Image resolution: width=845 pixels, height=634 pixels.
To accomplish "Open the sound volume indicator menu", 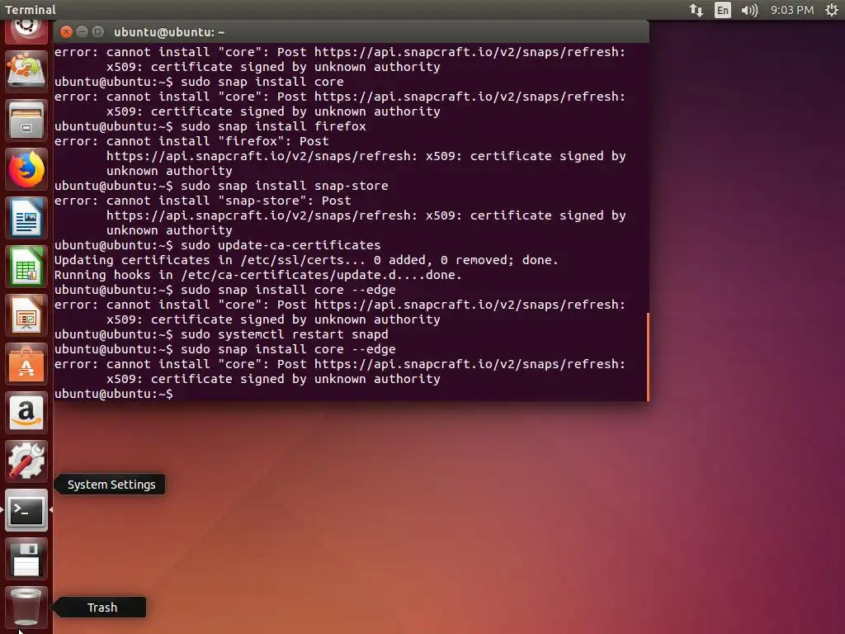I will click(749, 10).
